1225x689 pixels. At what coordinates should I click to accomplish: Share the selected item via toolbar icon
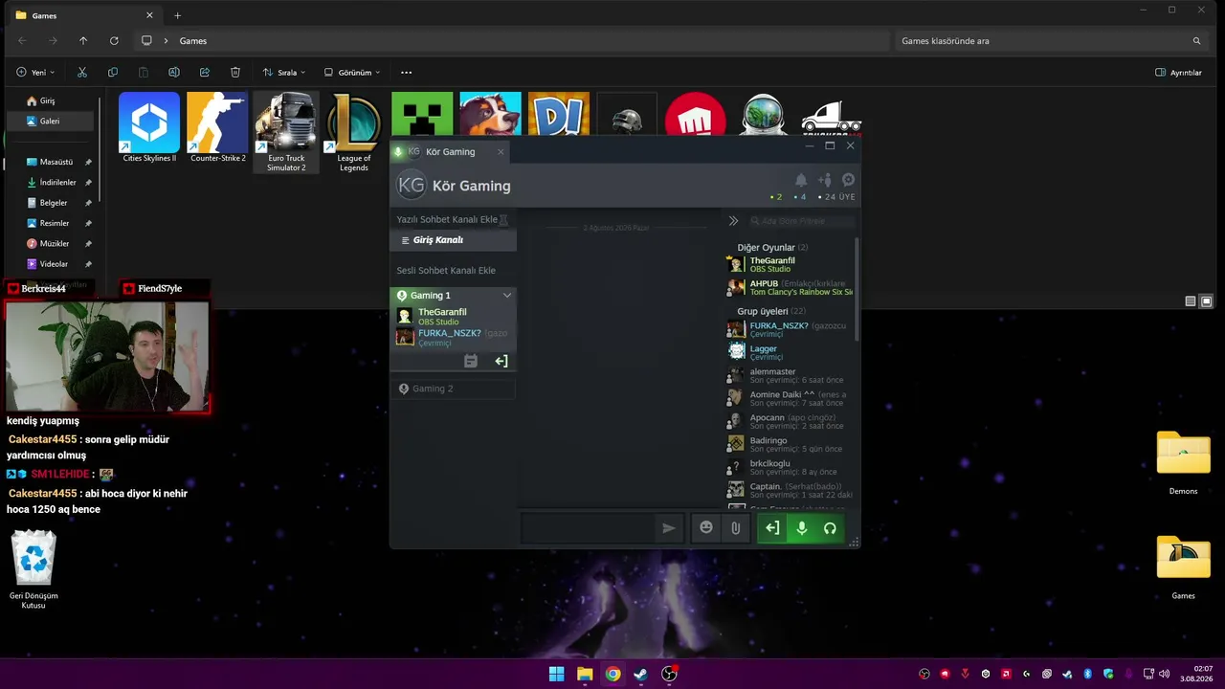click(x=205, y=72)
